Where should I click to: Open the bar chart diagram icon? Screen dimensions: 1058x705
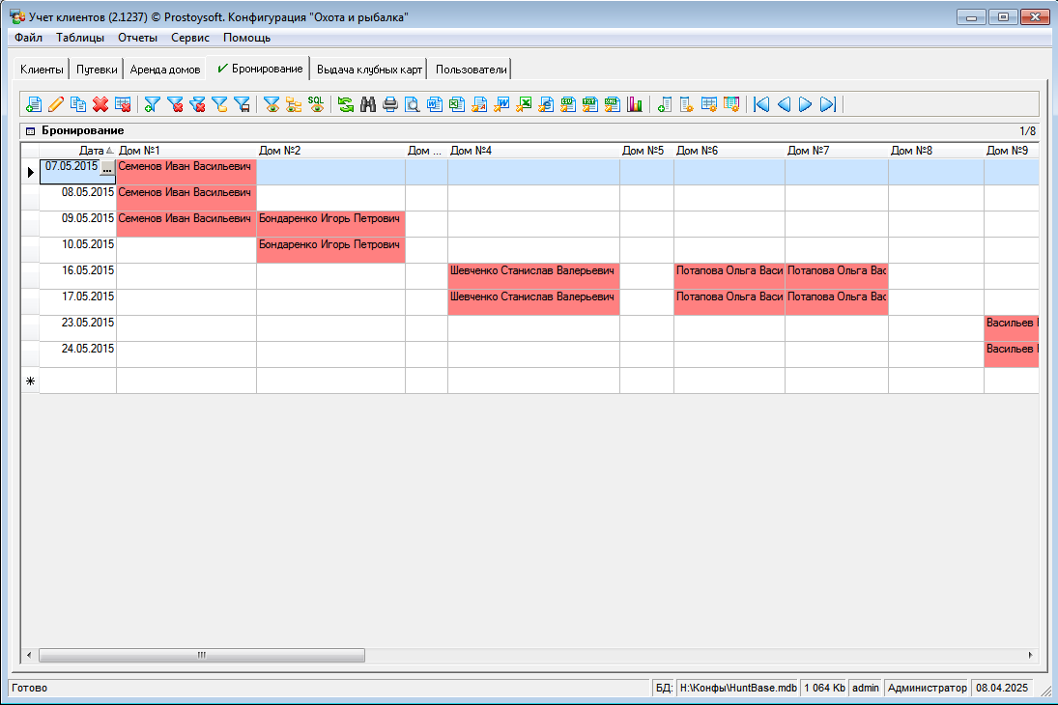635,104
